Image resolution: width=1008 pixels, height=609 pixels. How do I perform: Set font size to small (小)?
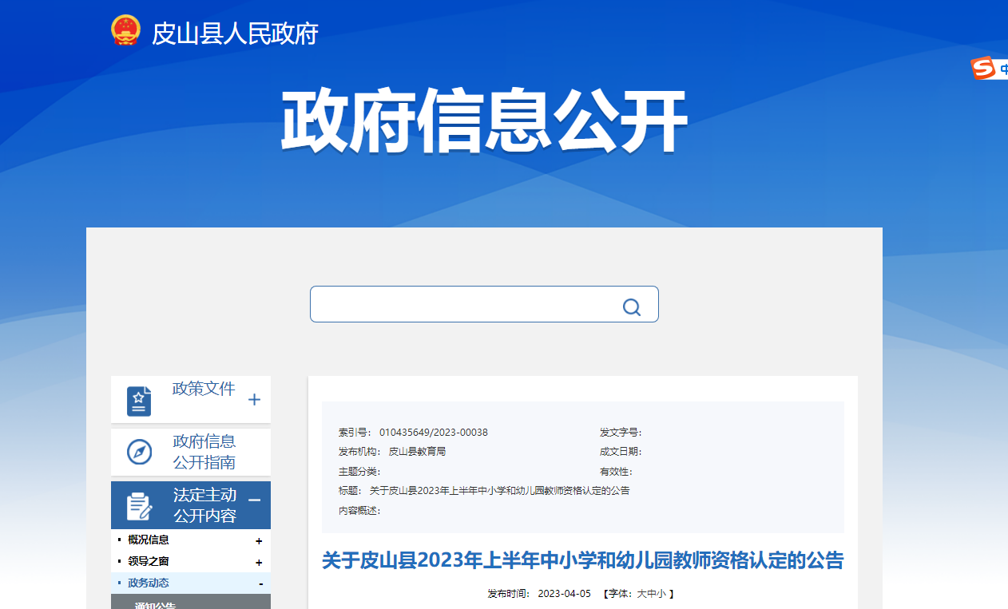pyautogui.click(x=661, y=594)
